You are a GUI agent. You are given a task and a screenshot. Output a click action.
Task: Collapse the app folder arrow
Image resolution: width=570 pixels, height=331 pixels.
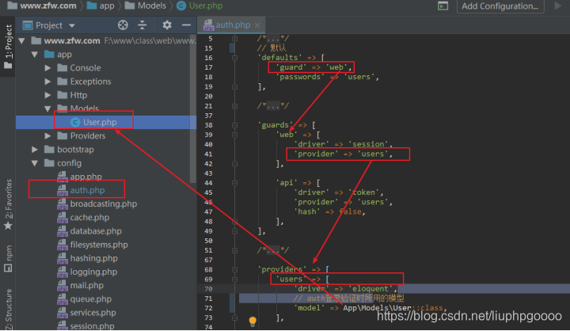35,55
